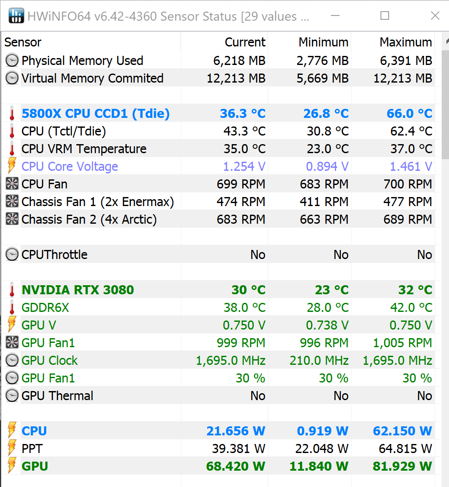Screen dimensions: 449x487
Task: Select the CPU Core Voltage label
Action: tap(70, 167)
